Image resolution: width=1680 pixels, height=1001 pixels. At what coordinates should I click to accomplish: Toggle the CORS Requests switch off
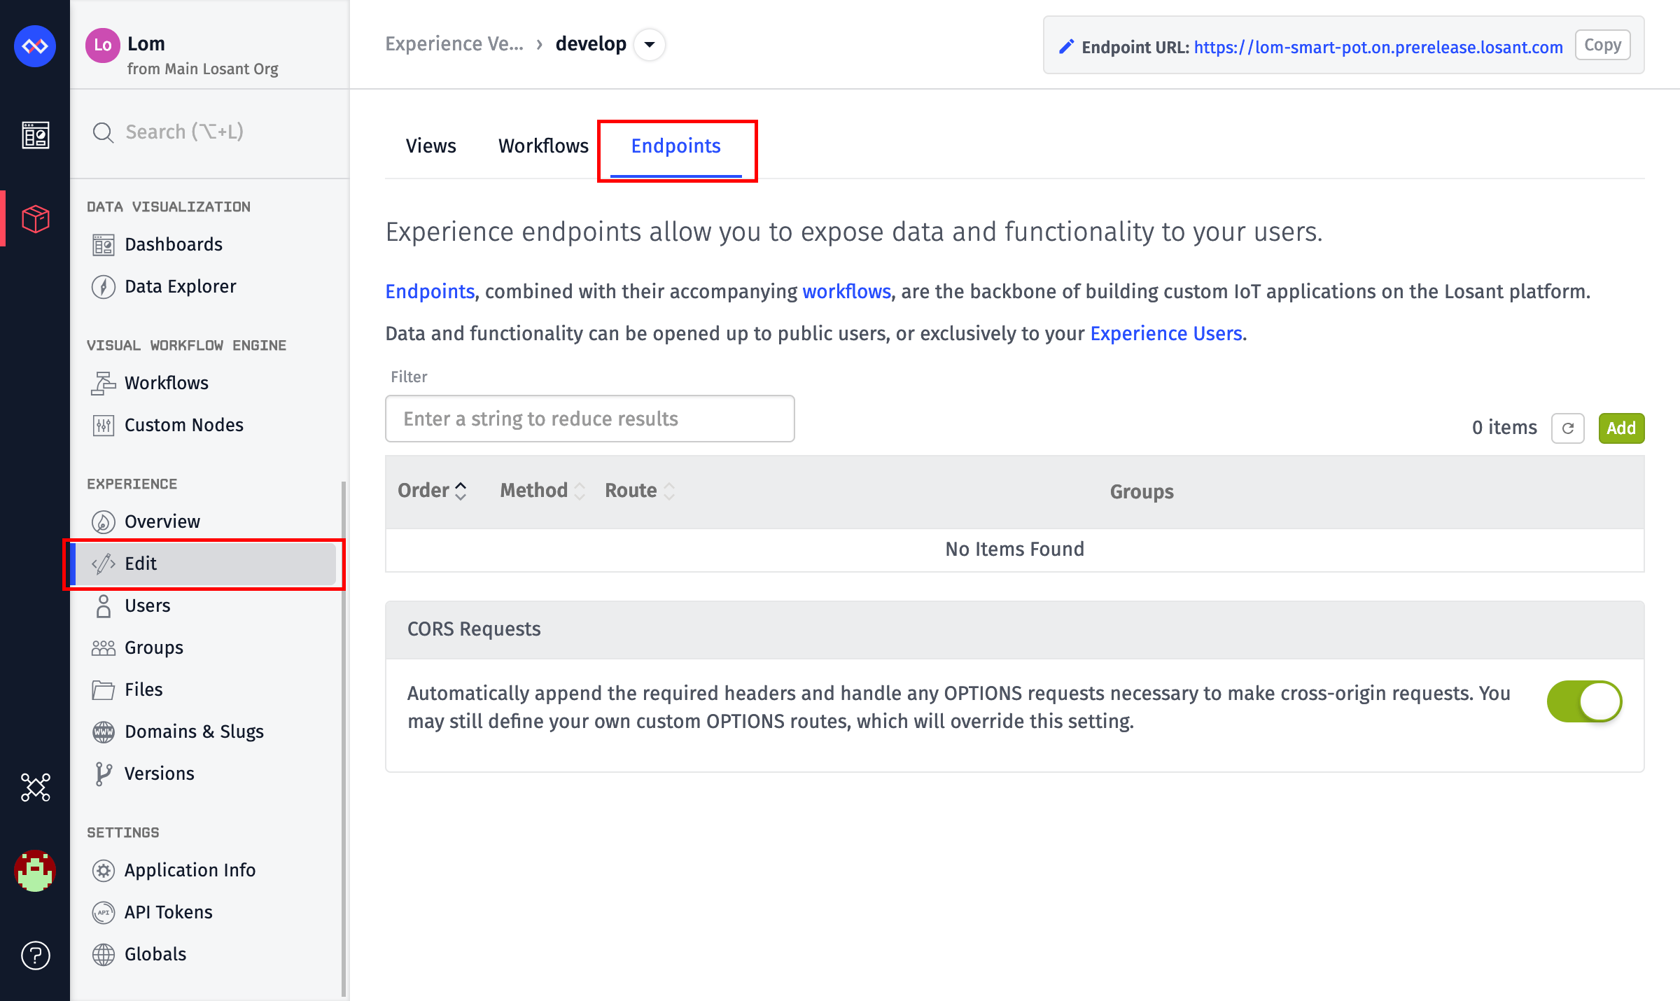(x=1585, y=701)
